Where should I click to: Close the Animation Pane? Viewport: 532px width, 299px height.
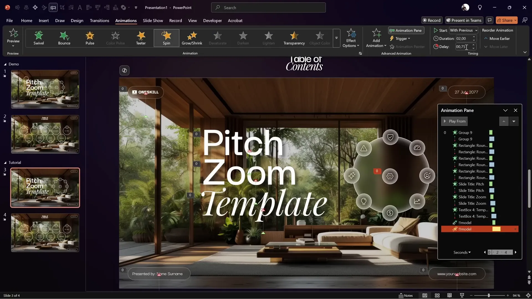tap(515, 110)
